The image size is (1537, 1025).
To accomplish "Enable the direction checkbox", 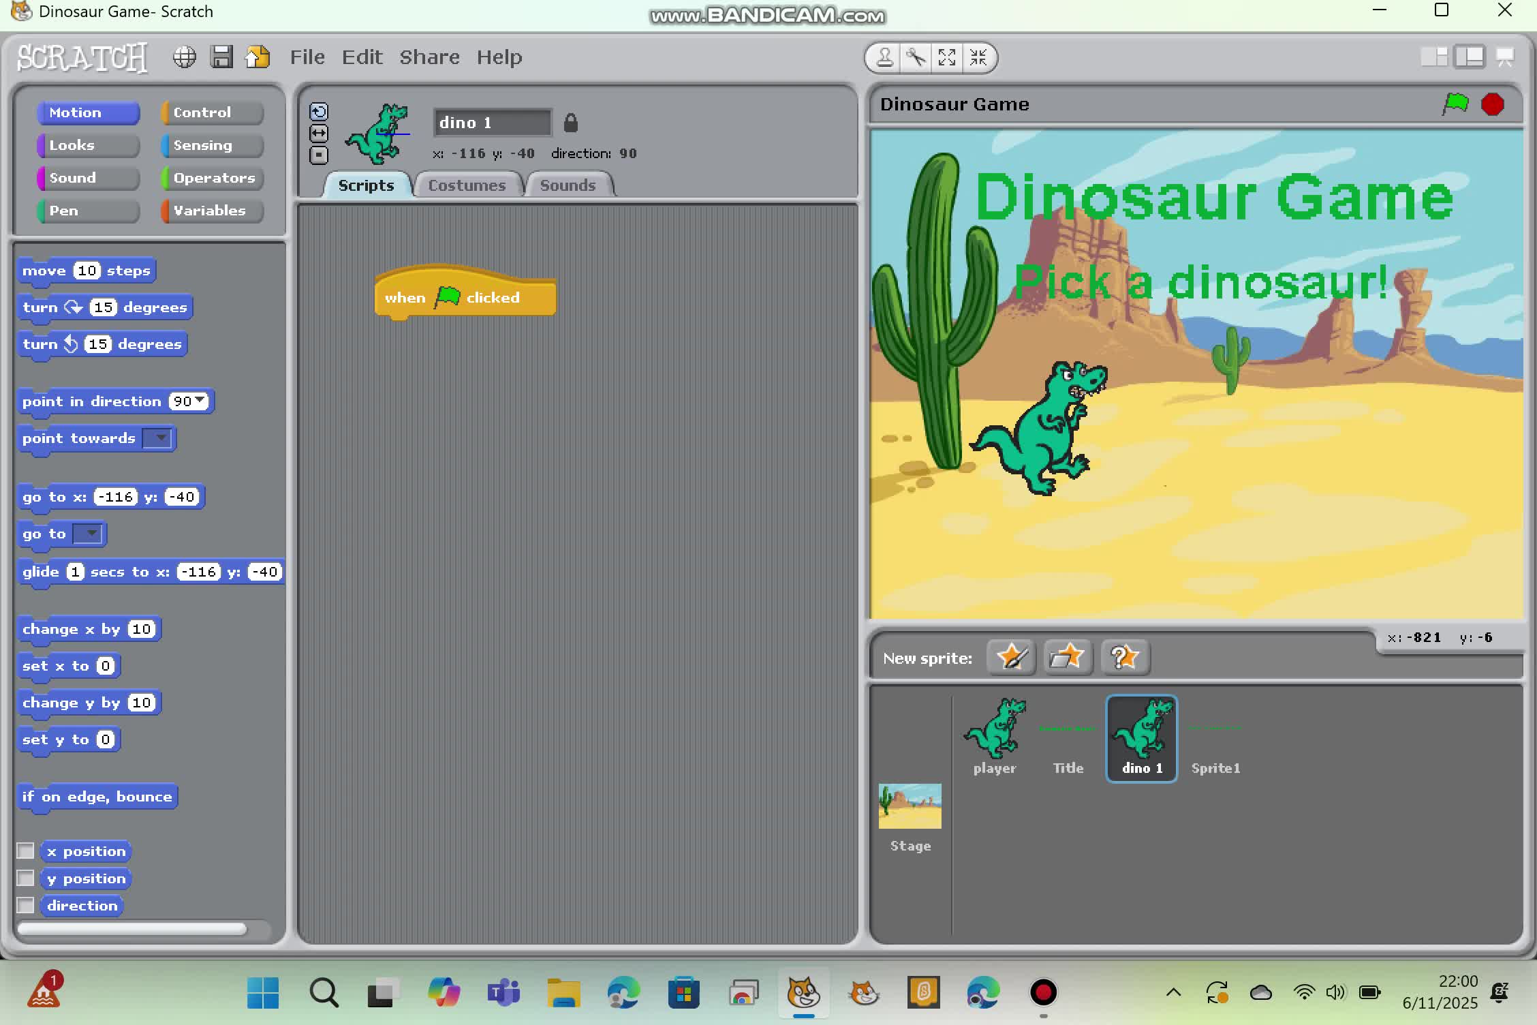I will 25,905.
